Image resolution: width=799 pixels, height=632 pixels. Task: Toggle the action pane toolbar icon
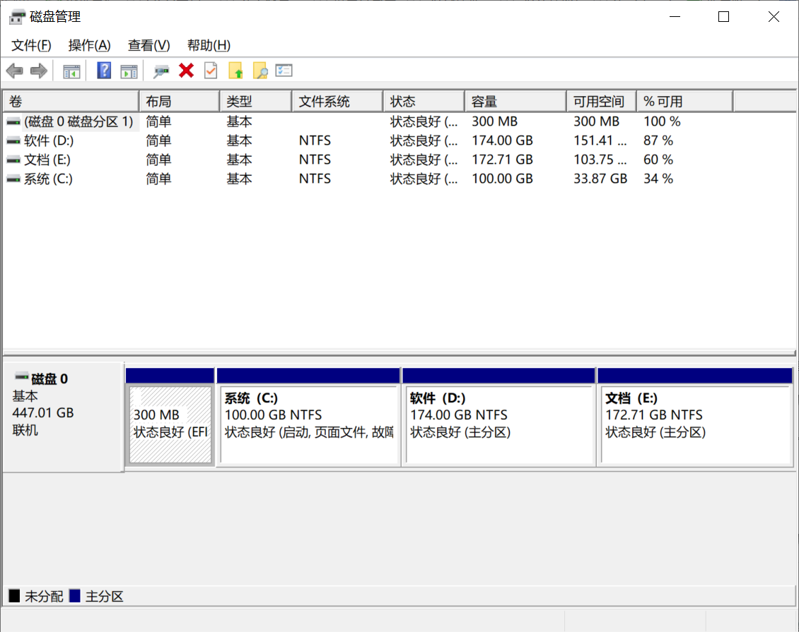pos(129,71)
